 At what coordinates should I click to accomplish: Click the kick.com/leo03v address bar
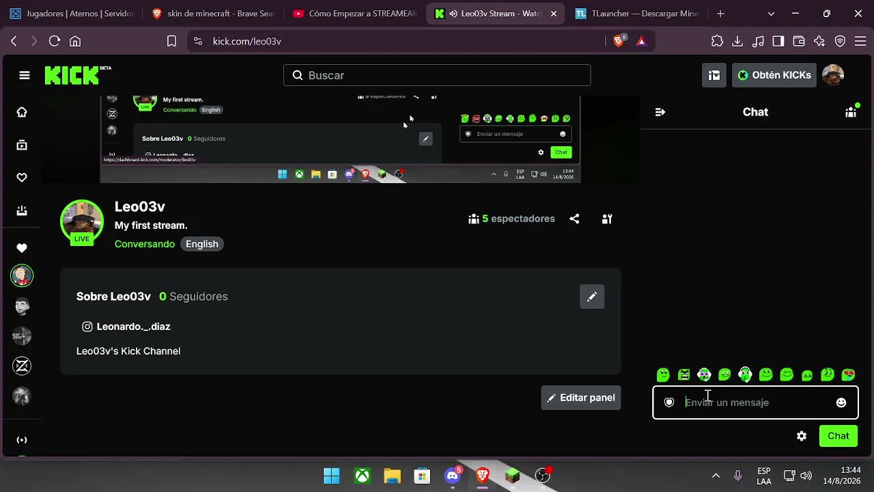(396, 41)
